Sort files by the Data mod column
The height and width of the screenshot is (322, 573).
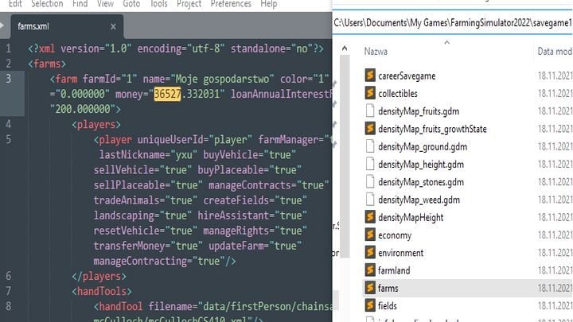[555, 52]
